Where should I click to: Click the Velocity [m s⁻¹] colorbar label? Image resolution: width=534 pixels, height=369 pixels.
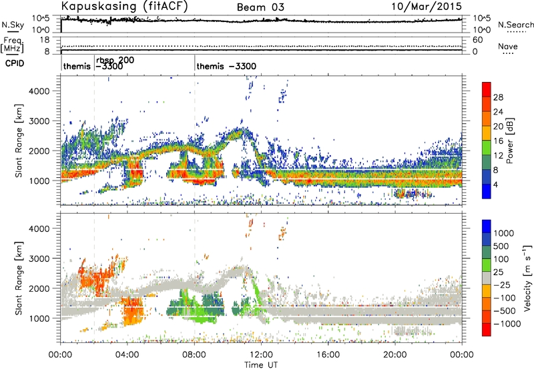point(527,278)
